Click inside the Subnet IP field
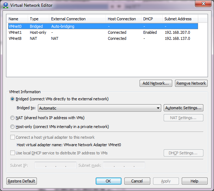The height and width of the screenshot is (191, 214). [x=56, y=165]
